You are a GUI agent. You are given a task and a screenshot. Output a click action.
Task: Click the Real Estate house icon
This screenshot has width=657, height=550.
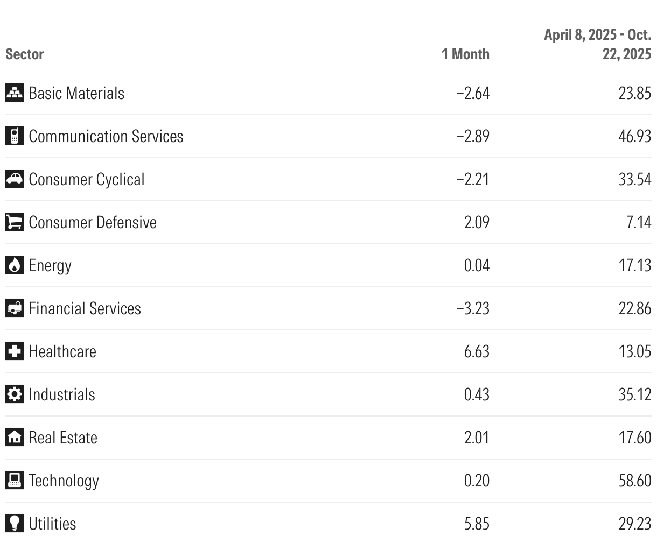tap(15, 437)
